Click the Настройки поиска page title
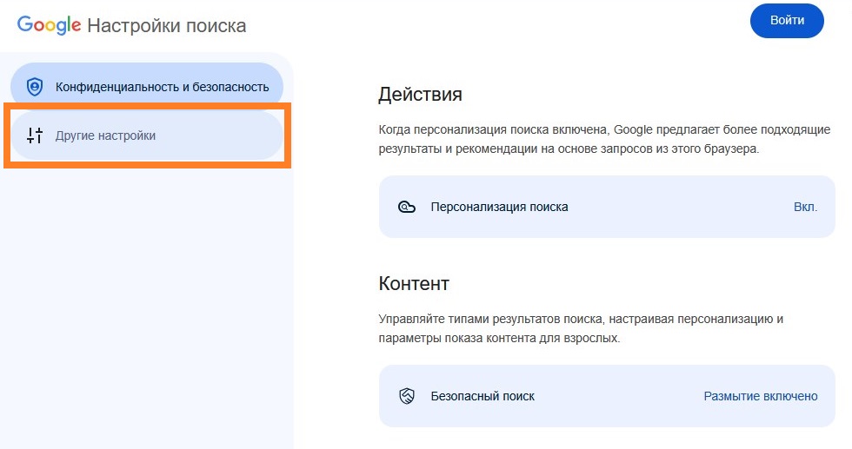The height and width of the screenshot is (449, 852). tap(166, 26)
